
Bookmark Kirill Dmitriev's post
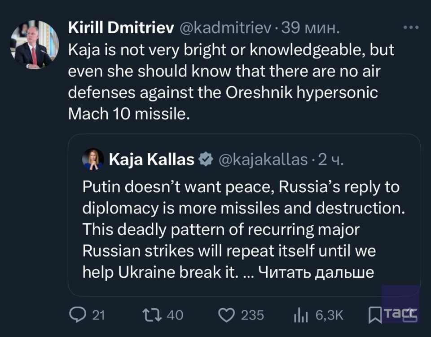coord(376,315)
